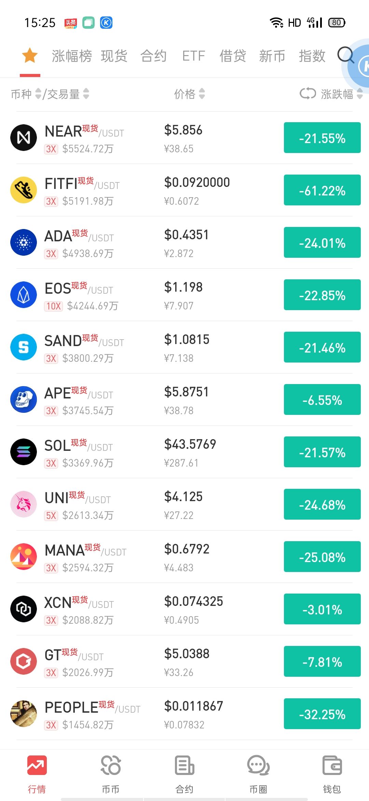Open the UNI unicorn logo thumbnail
Viewport: 369px width, 801px height.
click(x=24, y=504)
